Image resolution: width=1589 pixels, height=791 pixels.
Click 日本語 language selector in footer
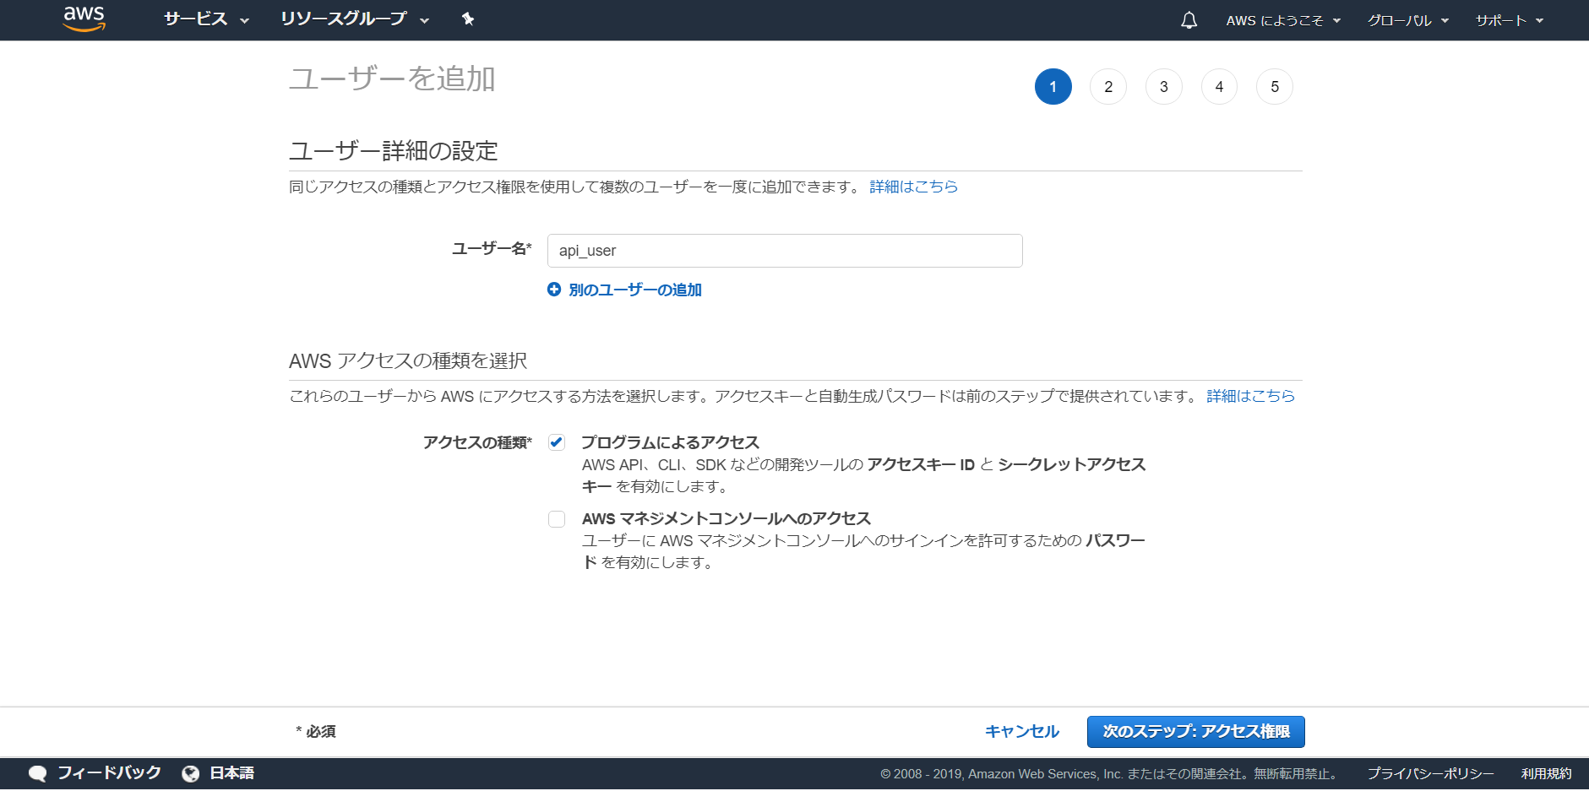pos(232,773)
